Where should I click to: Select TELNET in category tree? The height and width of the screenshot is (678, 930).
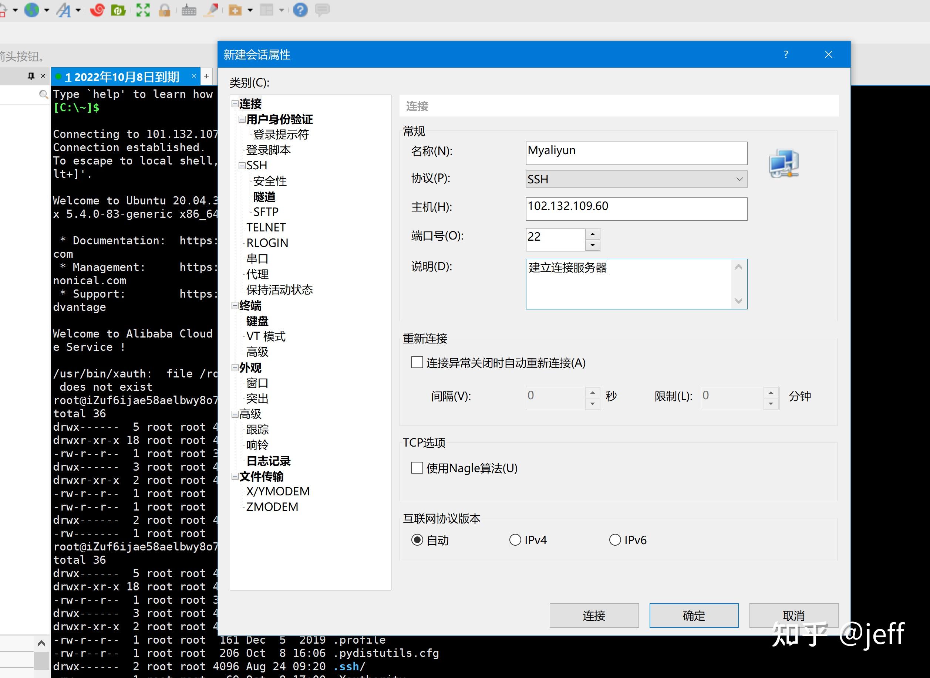point(266,227)
